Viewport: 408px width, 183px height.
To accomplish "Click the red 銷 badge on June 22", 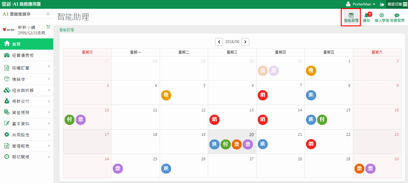I will [x=311, y=144].
